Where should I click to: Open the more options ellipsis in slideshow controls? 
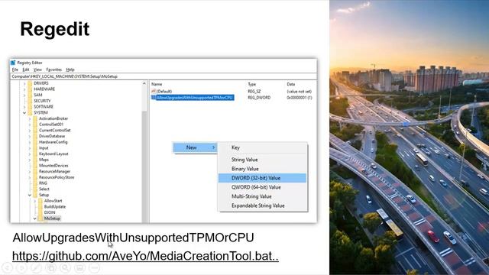(x=94, y=267)
